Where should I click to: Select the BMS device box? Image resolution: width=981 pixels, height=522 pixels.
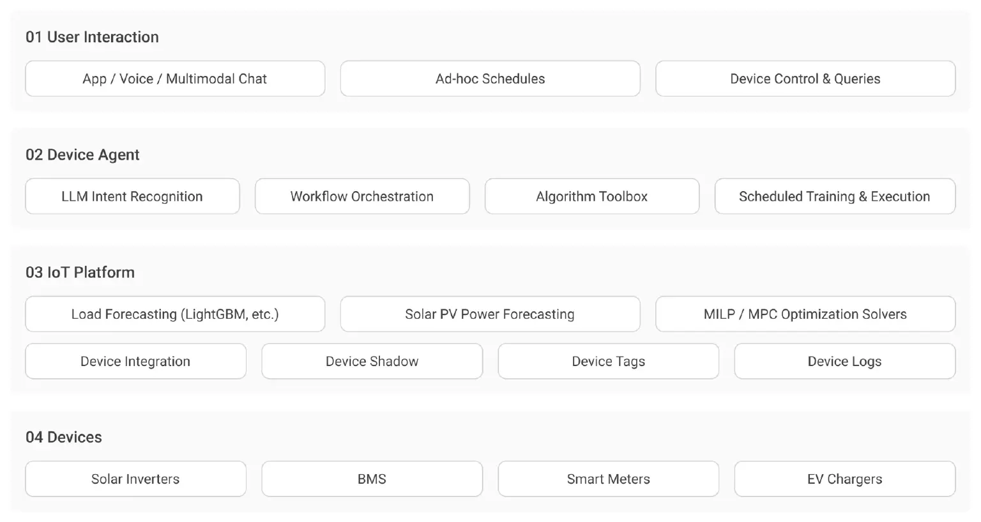pyautogui.click(x=372, y=479)
